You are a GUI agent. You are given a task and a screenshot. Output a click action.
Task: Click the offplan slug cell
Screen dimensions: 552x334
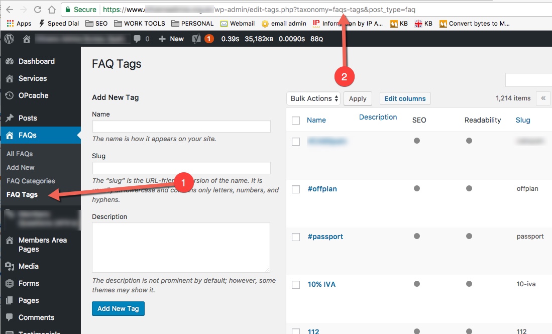point(527,189)
